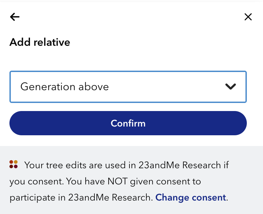Confirm adding the relative
This screenshot has width=263, height=214.
[x=128, y=123]
